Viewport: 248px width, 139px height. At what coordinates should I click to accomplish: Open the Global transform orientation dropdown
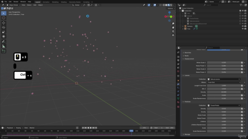pos(77,5)
